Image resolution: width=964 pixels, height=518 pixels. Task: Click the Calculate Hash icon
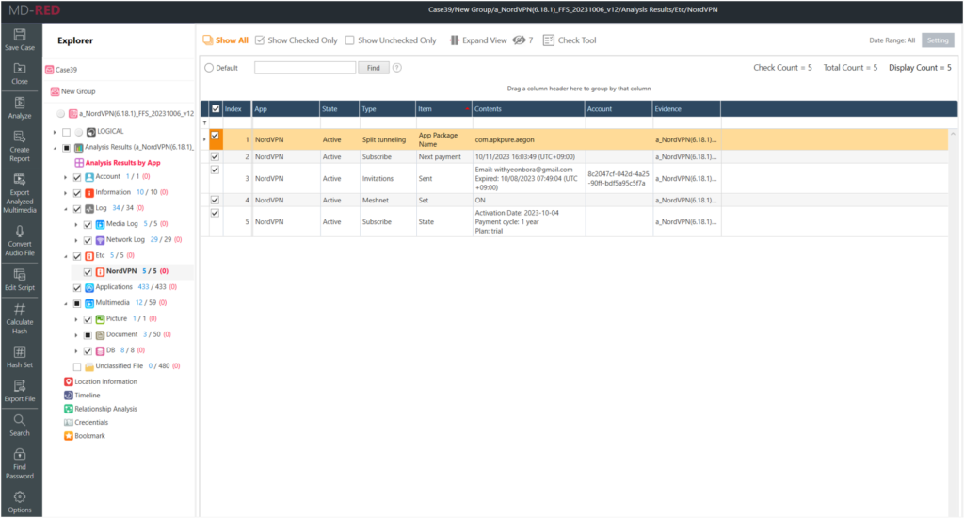[x=20, y=310]
